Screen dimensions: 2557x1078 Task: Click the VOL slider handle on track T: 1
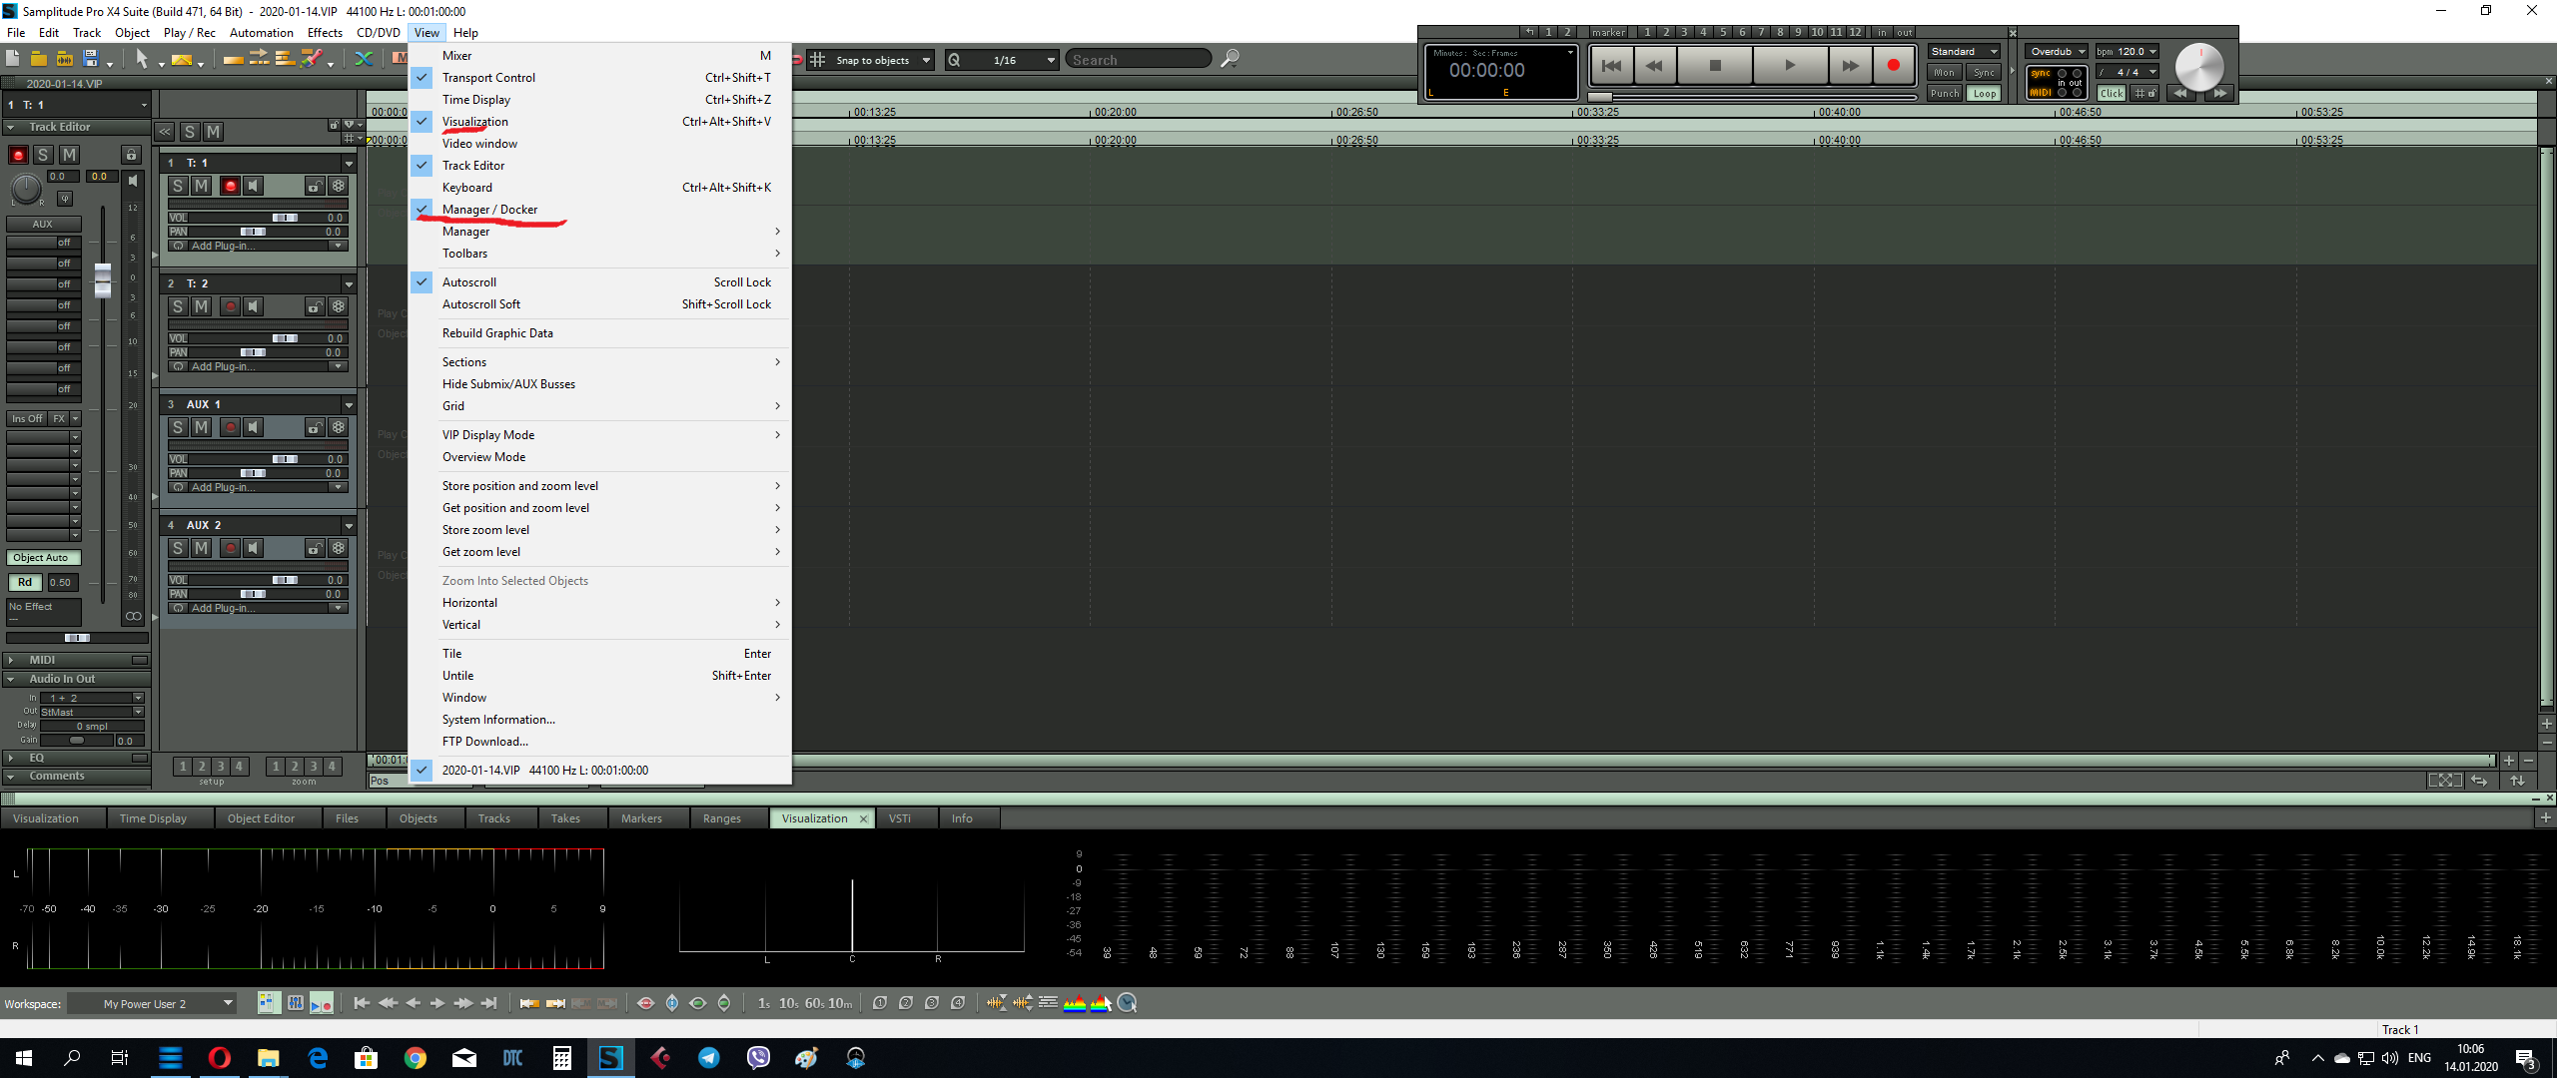click(x=285, y=218)
